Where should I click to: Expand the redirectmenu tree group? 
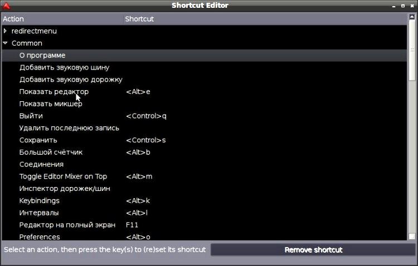click(5, 31)
